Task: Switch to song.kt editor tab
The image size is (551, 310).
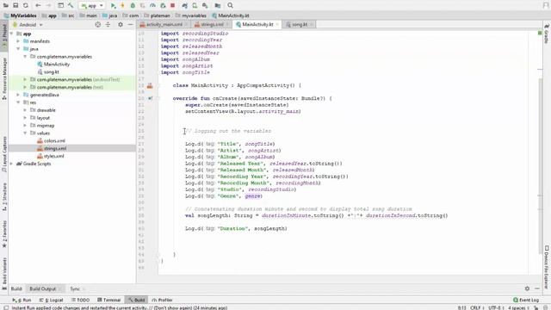Action: tap(300, 25)
